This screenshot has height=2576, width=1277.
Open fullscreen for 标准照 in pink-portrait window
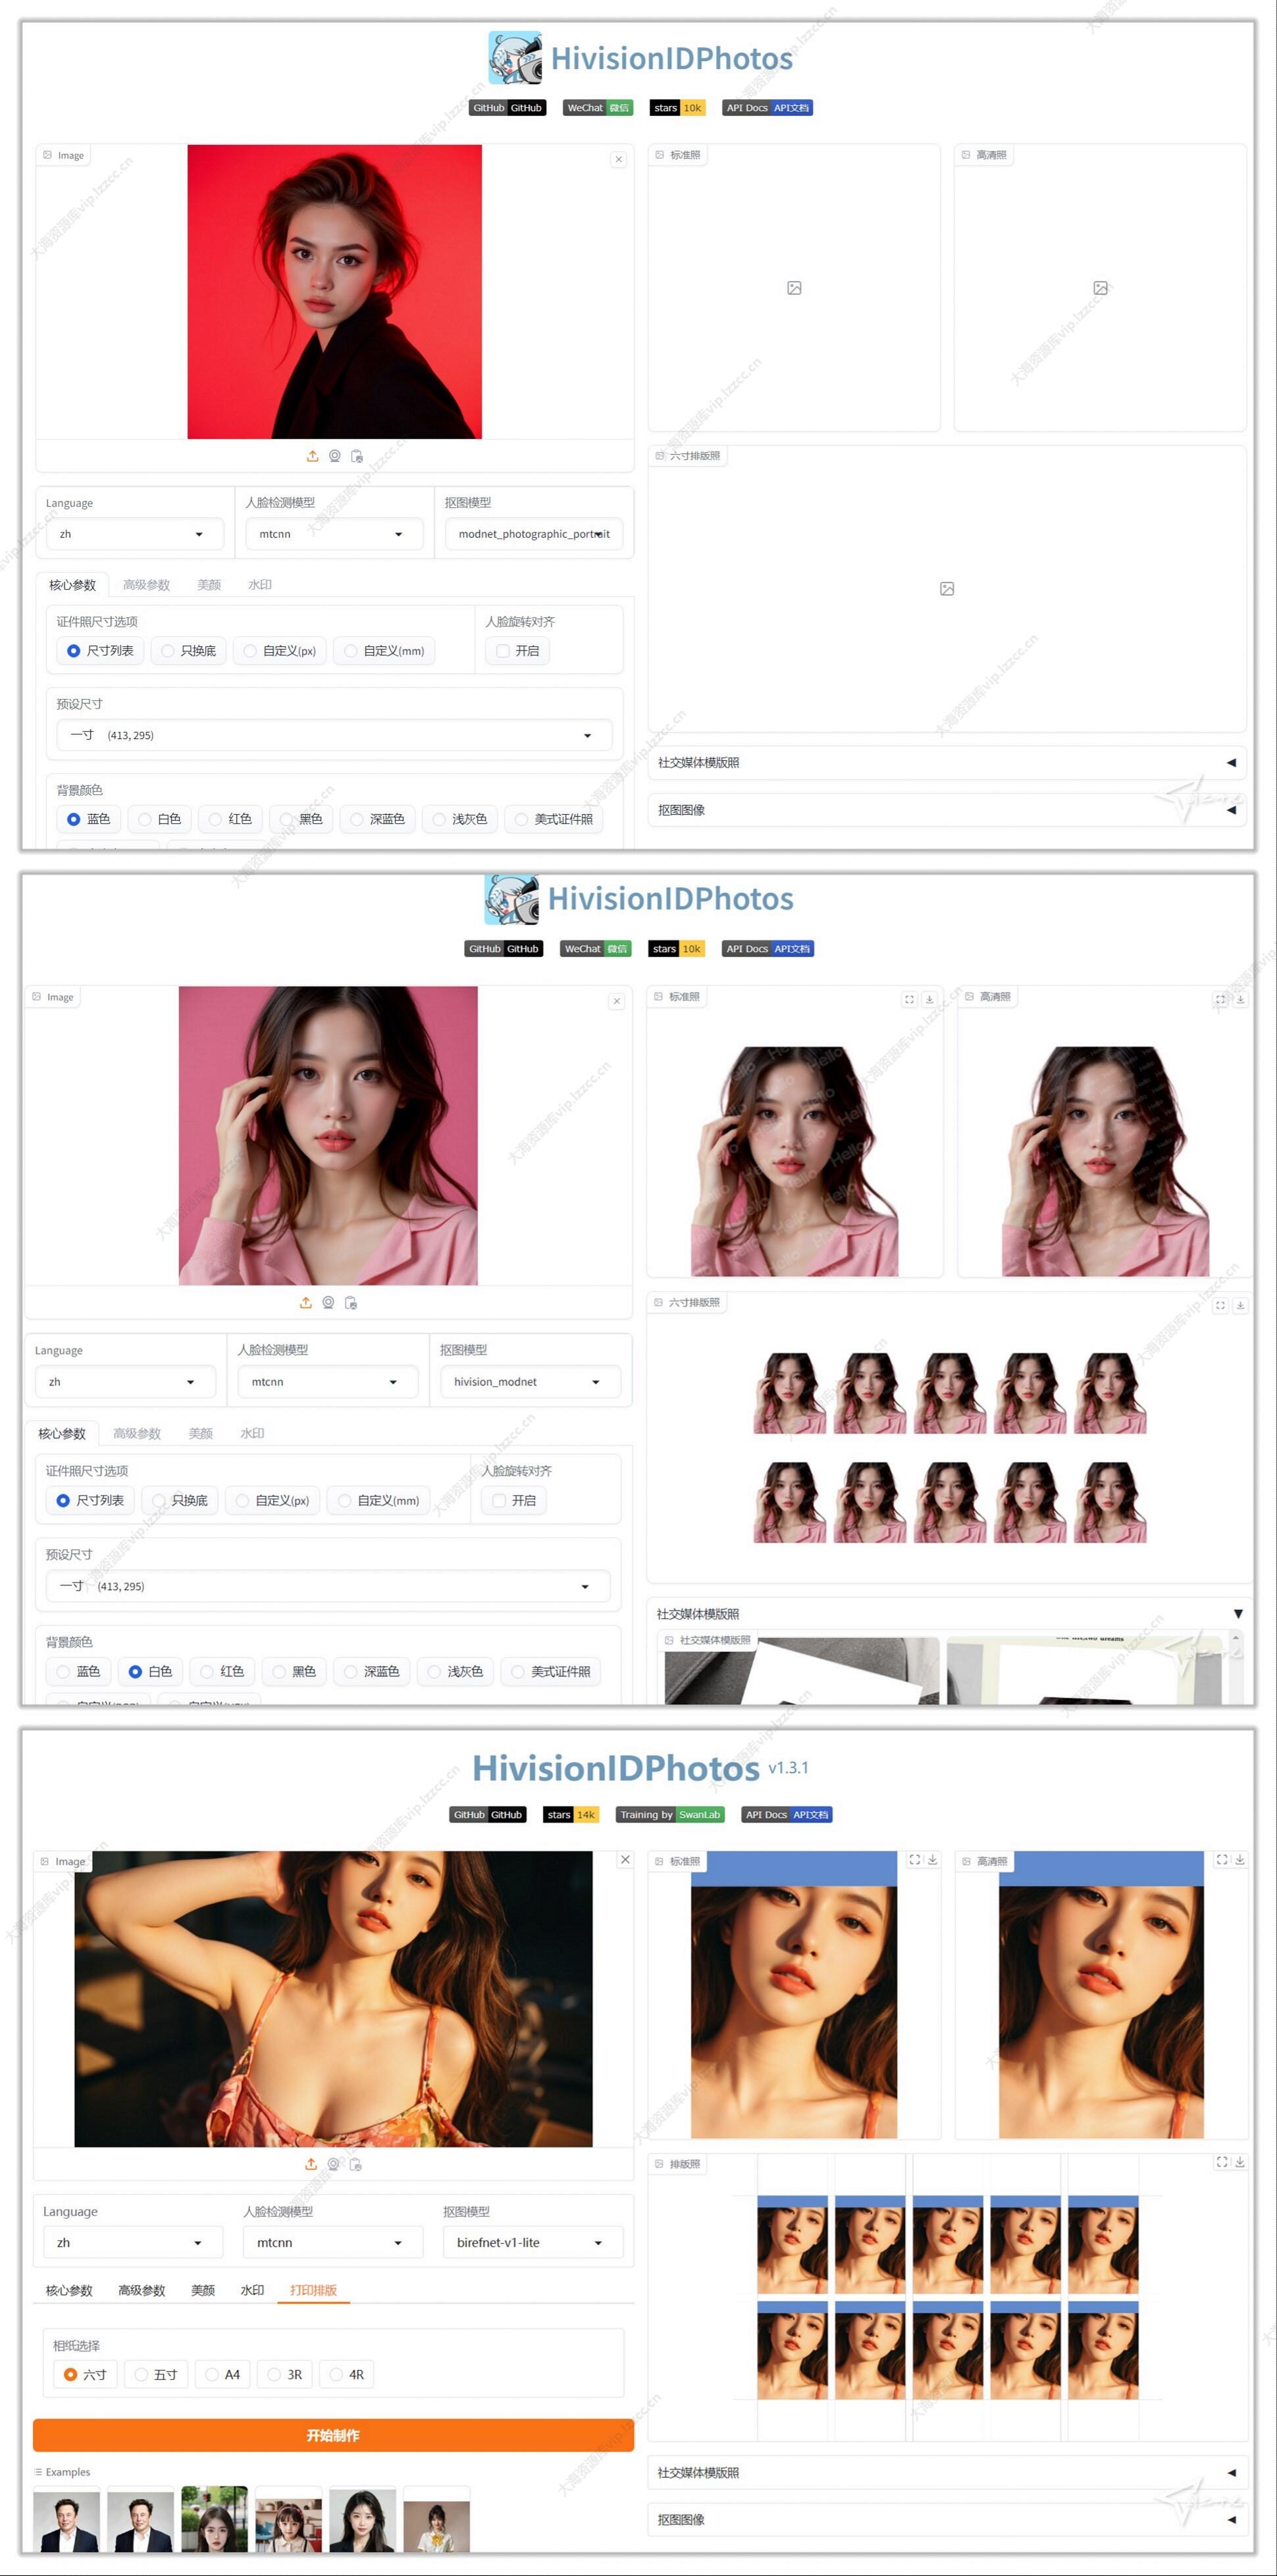(909, 999)
